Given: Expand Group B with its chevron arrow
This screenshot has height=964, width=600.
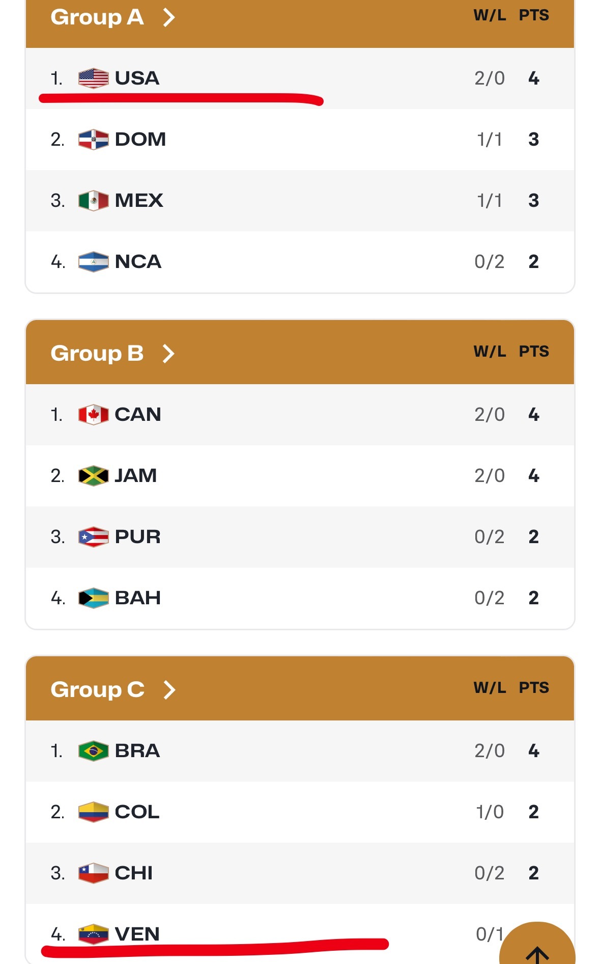Looking at the screenshot, I should [x=169, y=354].
